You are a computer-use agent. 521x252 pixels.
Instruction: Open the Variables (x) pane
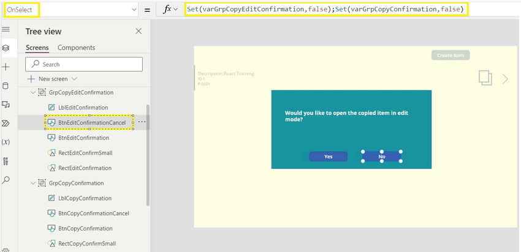click(6, 142)
